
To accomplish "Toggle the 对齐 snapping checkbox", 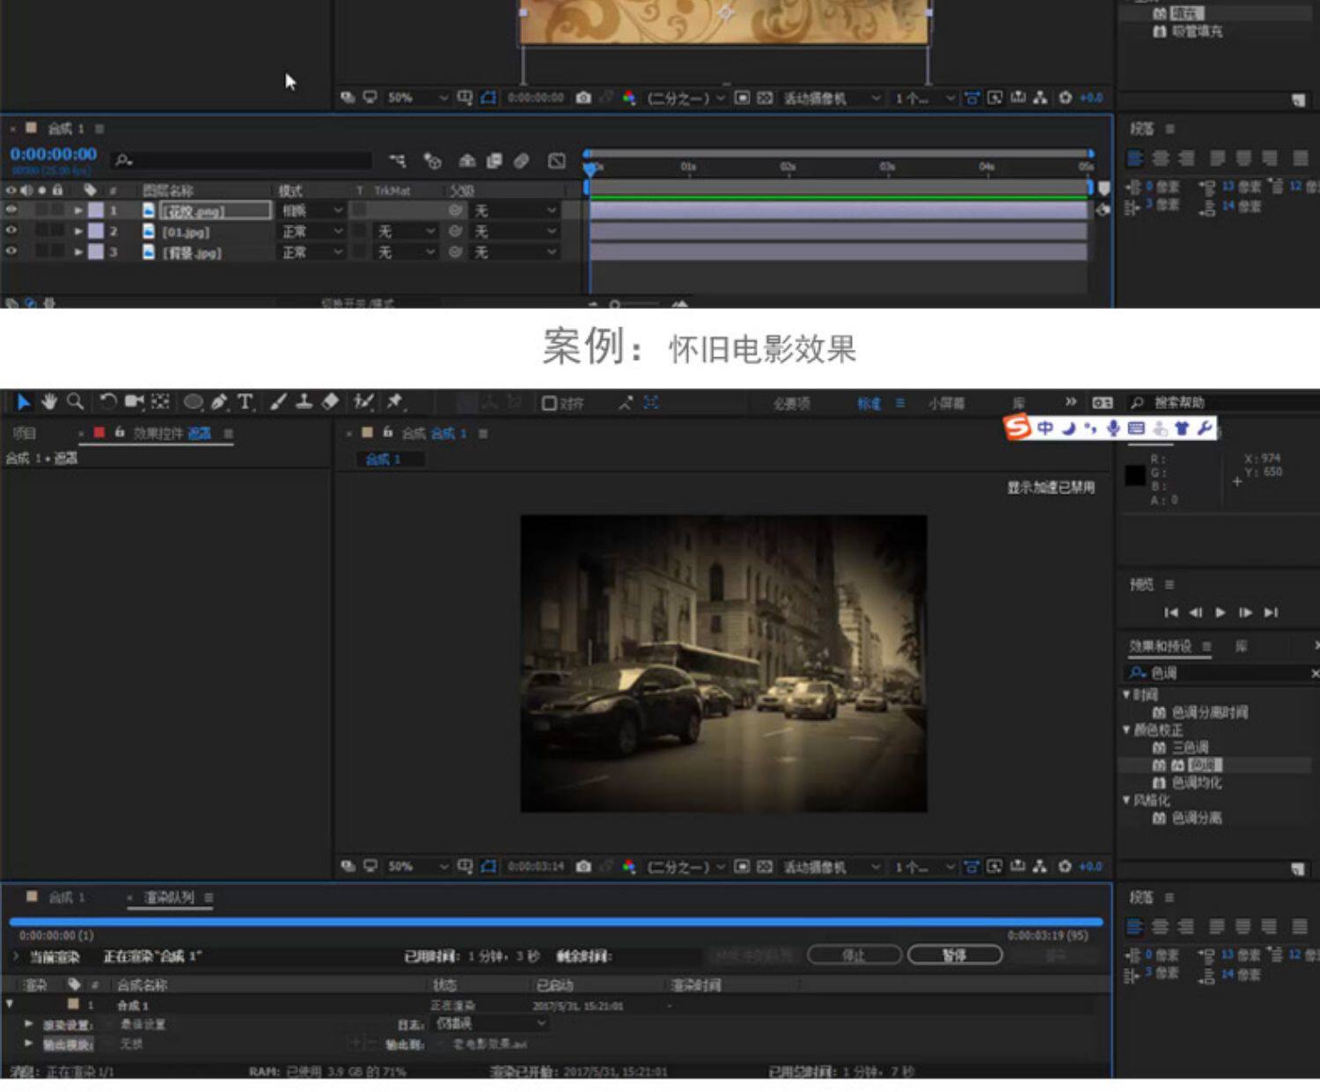I will (549, 403).
